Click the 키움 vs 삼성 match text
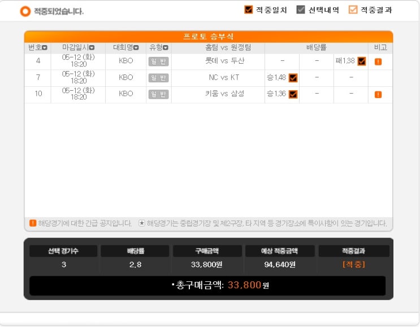Screen dimensions: 420x327 (224, 94)
